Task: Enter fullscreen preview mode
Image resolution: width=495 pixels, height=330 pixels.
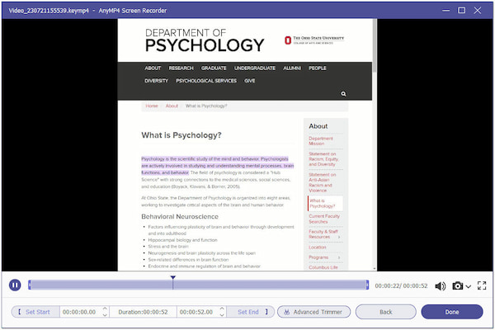Action: [x=482, y=286]
